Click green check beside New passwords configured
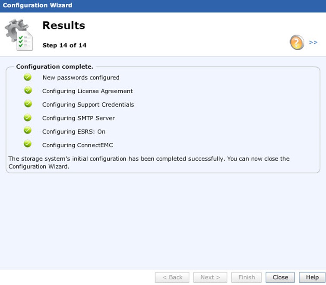Viewport: 326px width, 285px height. pos(28,77)
